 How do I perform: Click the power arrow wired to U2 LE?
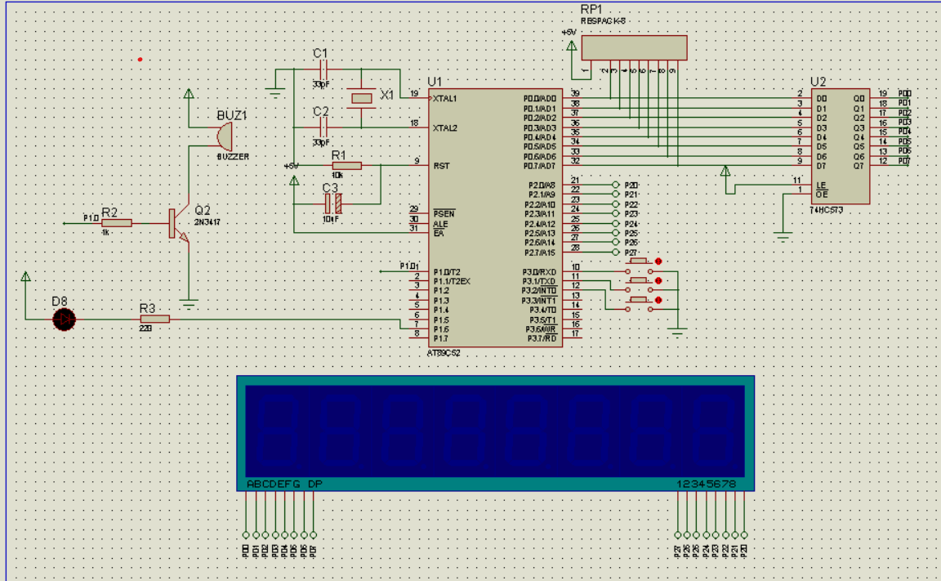[x=725, y=171]
